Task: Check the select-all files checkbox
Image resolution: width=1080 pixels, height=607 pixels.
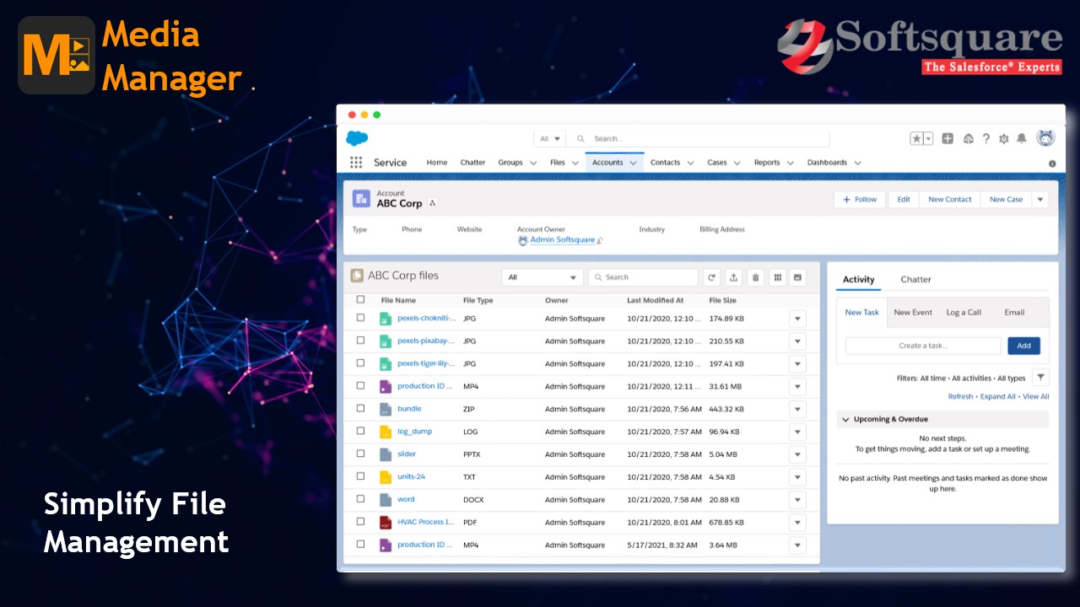Action: 360,299
